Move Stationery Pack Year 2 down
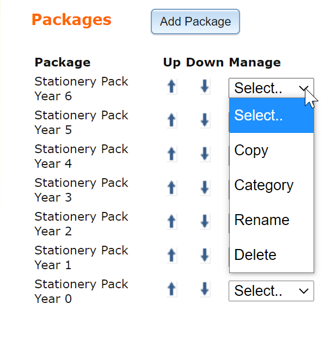 [x=205, y=222]
